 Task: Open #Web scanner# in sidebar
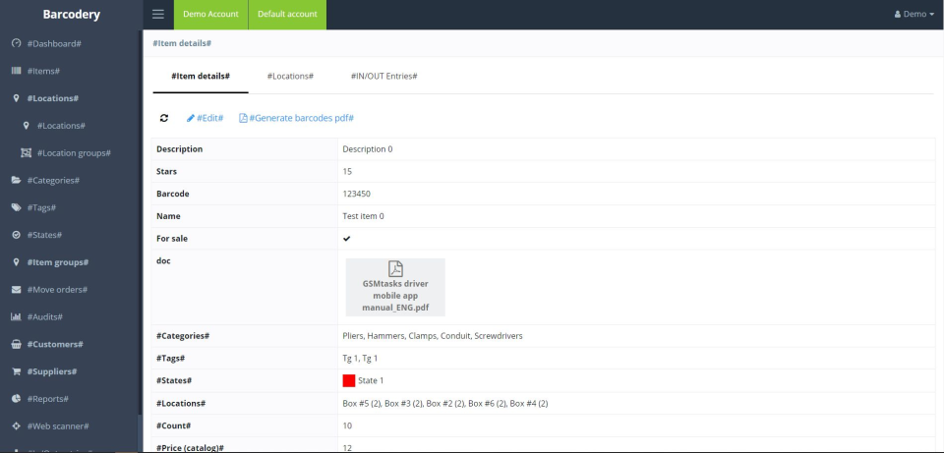[x=58, y=425]
